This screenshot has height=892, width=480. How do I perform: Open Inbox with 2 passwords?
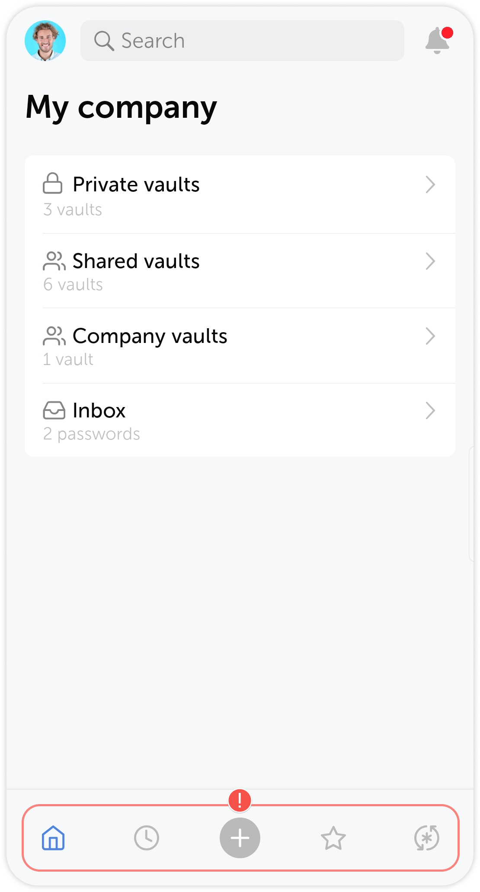(x=240, y=420)
